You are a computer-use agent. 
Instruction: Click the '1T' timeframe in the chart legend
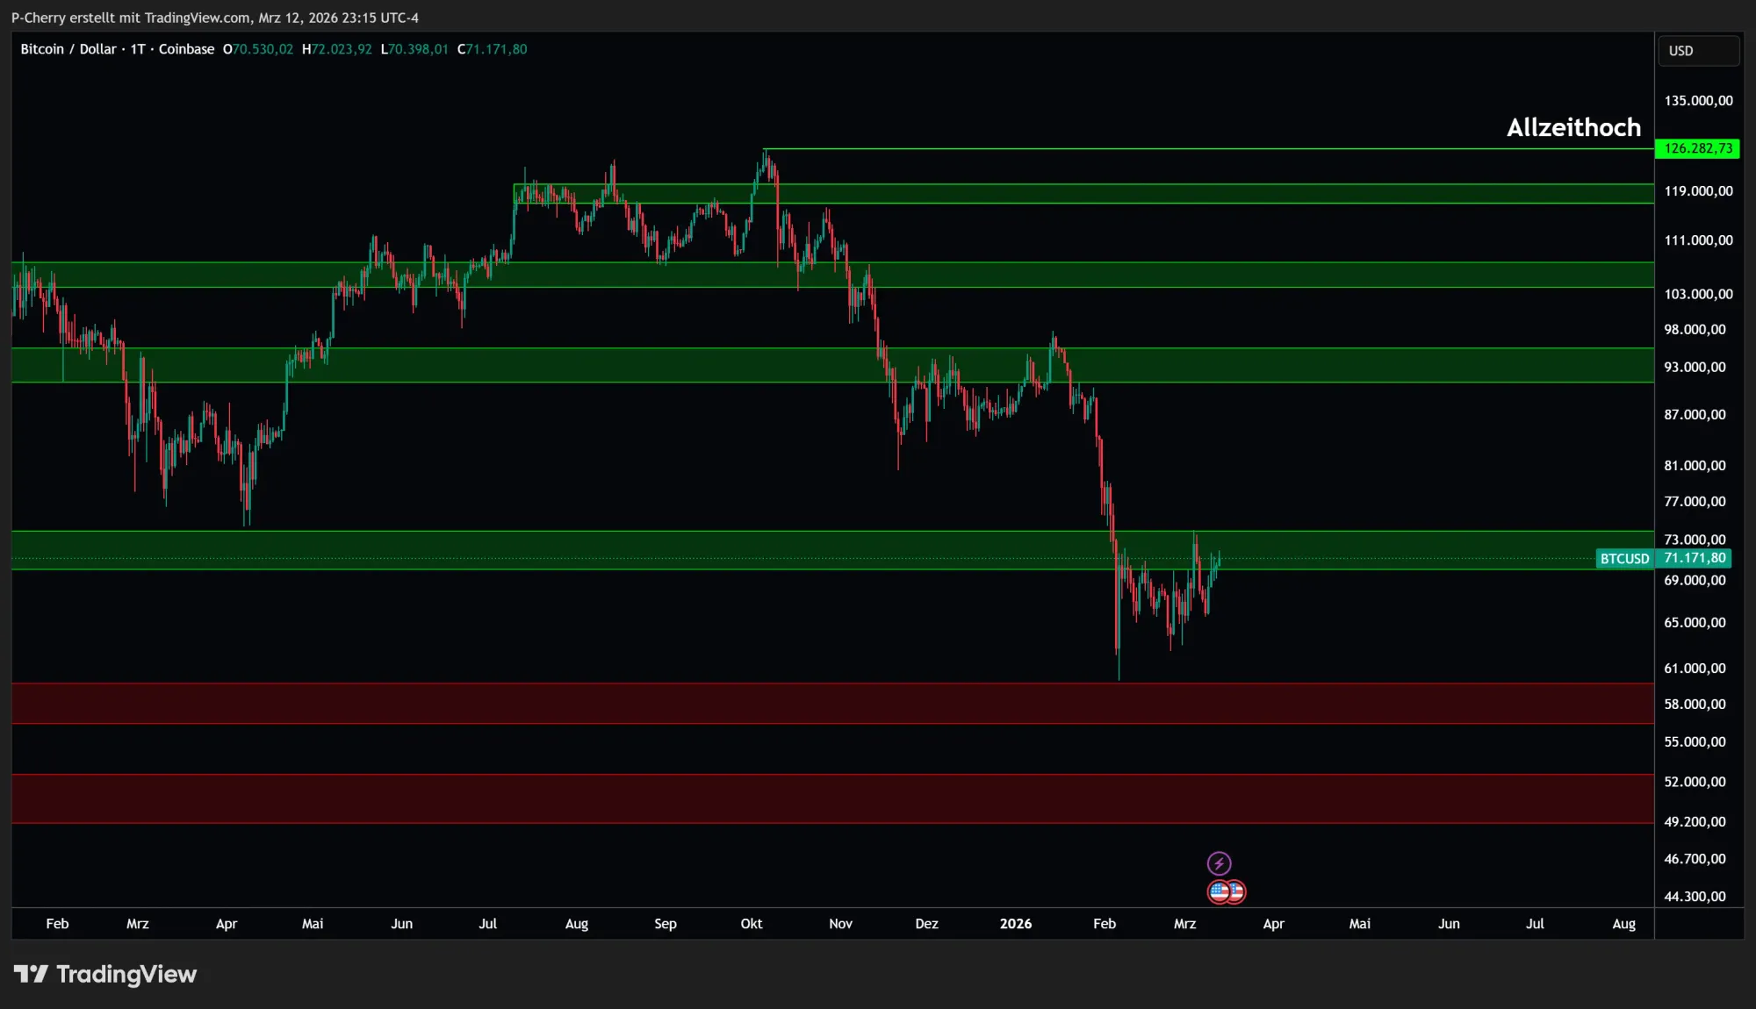(x=137, y=49)
